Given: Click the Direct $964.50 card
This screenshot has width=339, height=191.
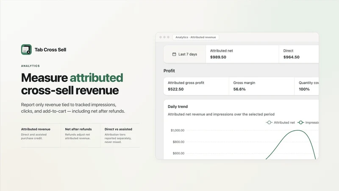Looking at the screenshot, I should (x=299, y=54).
